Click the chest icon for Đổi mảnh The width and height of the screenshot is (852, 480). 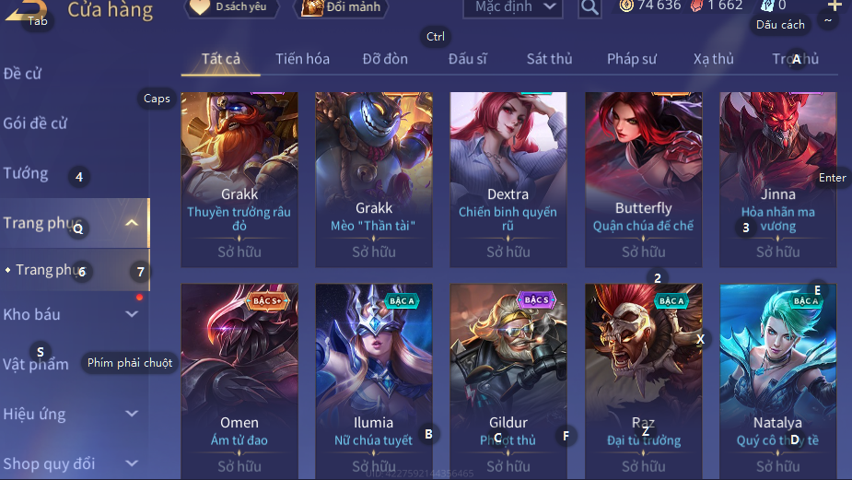(x=312, y=7)
